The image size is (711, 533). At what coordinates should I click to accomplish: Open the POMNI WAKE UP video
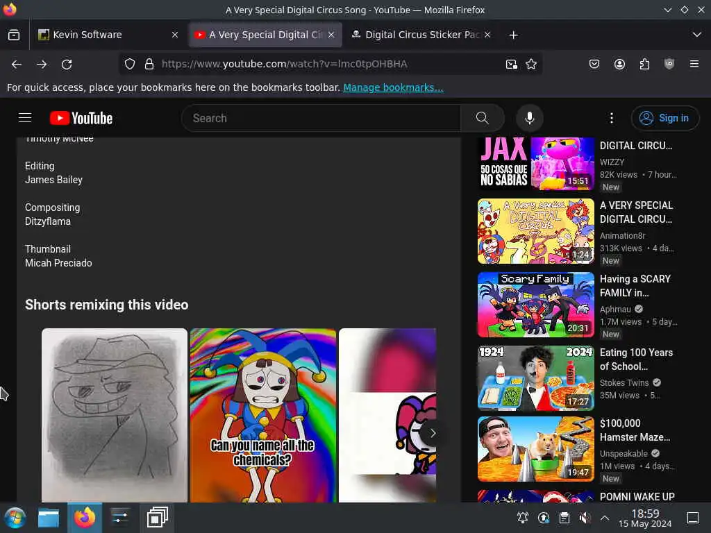click(637, 497)
